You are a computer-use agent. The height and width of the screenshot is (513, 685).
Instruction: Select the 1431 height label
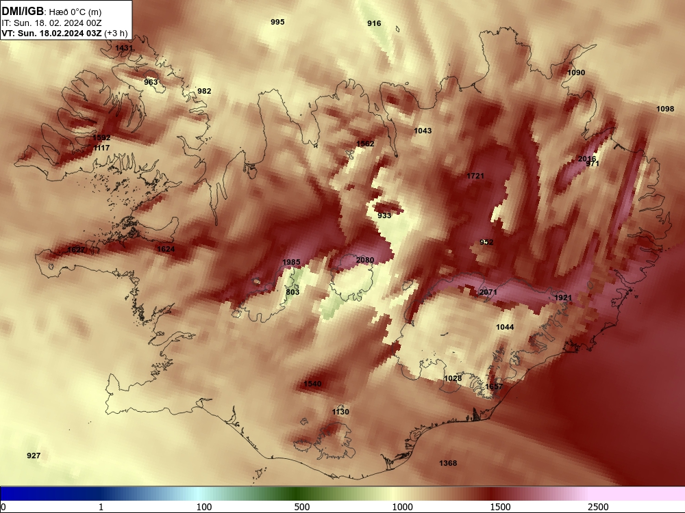(x=124, y=48)
